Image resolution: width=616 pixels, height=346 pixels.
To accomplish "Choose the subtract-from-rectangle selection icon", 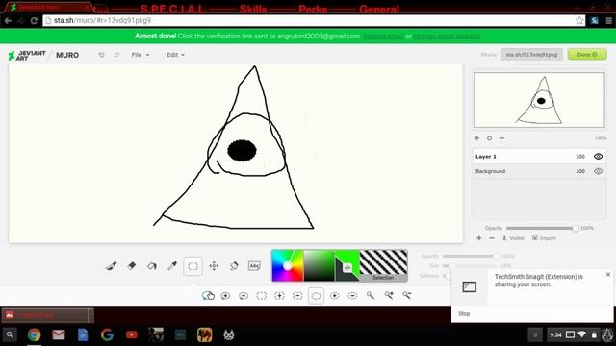I will click(297, 296).
